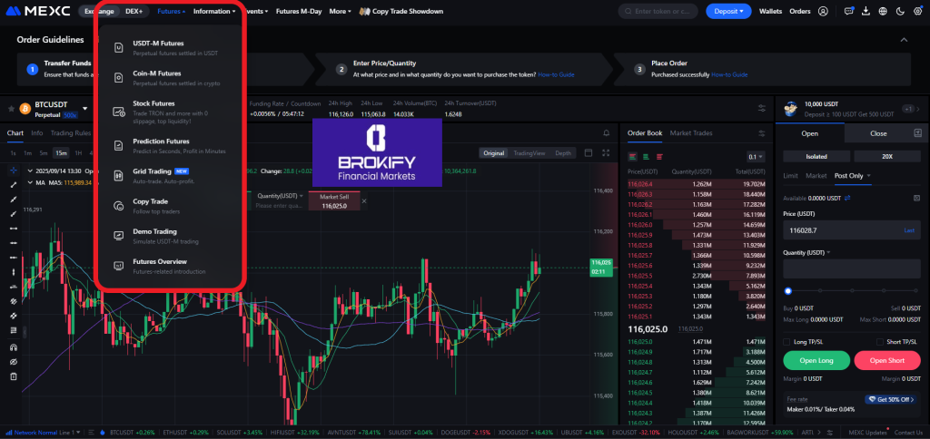This screenshot has height=439, width=930.
Task: Click the user profile icon in header
Action: (823, 12)
